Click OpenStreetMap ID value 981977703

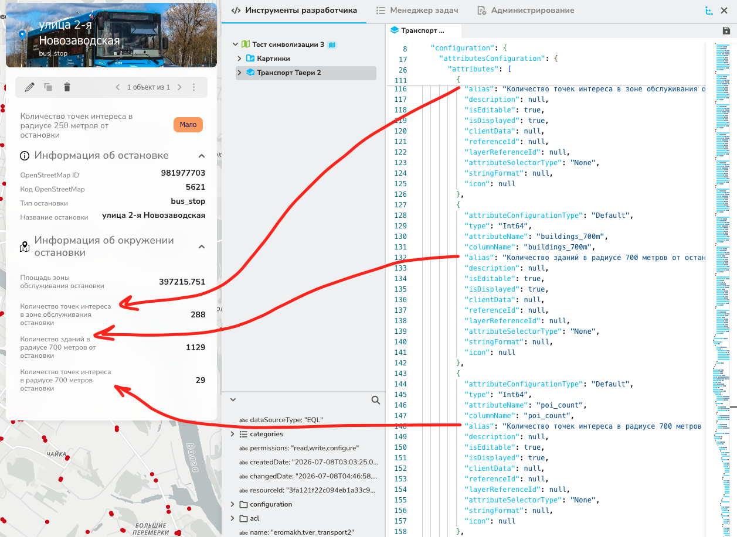183,173
